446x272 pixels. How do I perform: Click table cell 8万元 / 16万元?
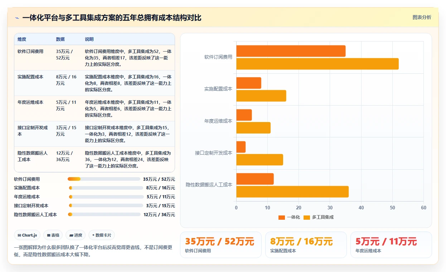click(66, 80)
